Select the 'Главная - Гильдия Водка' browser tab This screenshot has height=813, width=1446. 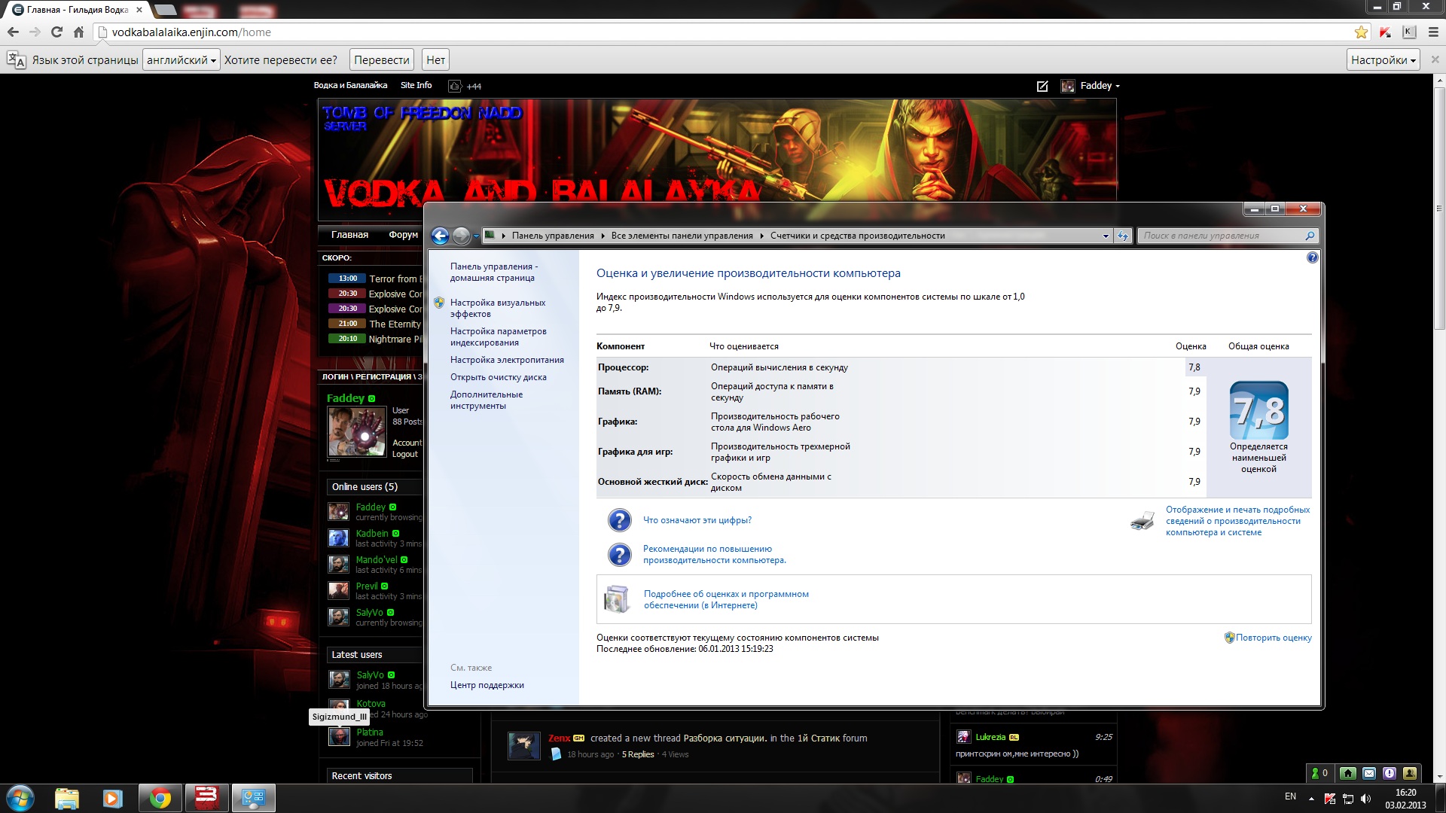click(x=78, y=10)
